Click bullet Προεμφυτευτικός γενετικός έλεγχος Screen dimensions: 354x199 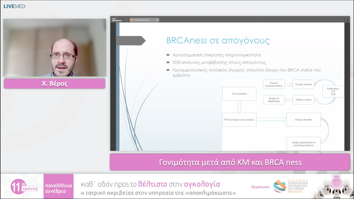(x=246, y=72)
